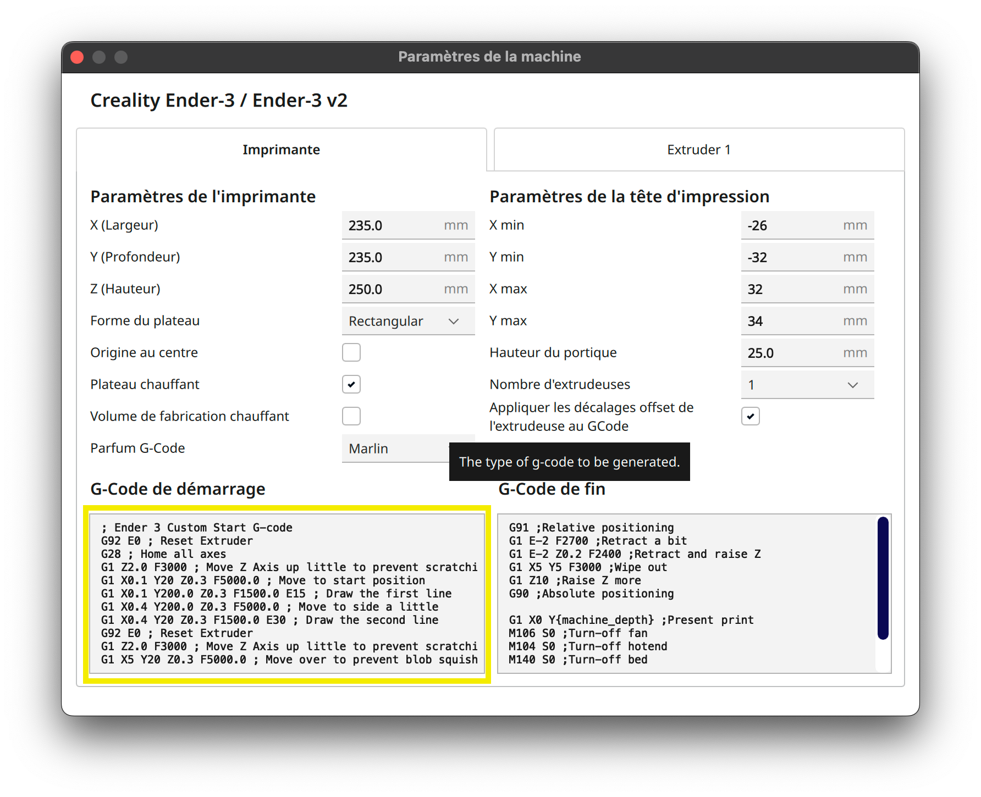
Task: Close the Paramètres de la machine window
Action: [x=78, y=57]
